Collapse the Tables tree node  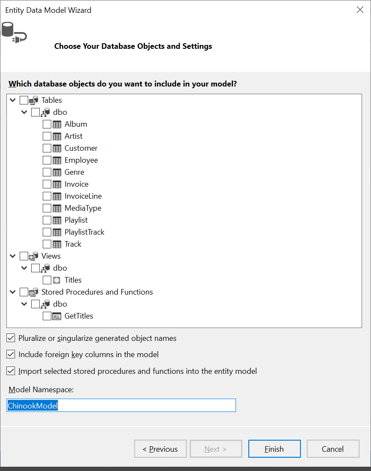(12, 100)
